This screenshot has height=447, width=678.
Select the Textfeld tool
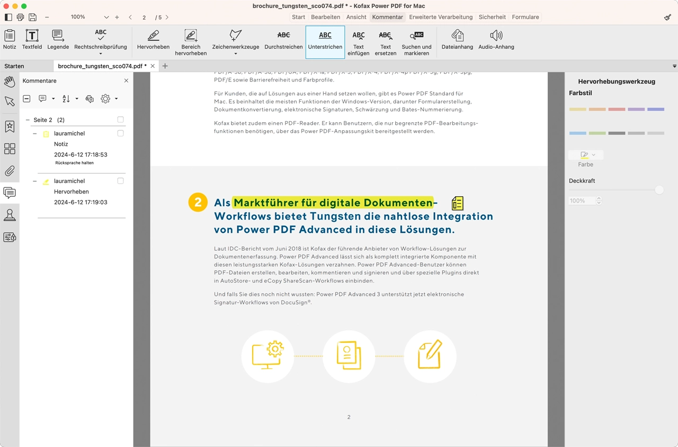click(32, 40)
